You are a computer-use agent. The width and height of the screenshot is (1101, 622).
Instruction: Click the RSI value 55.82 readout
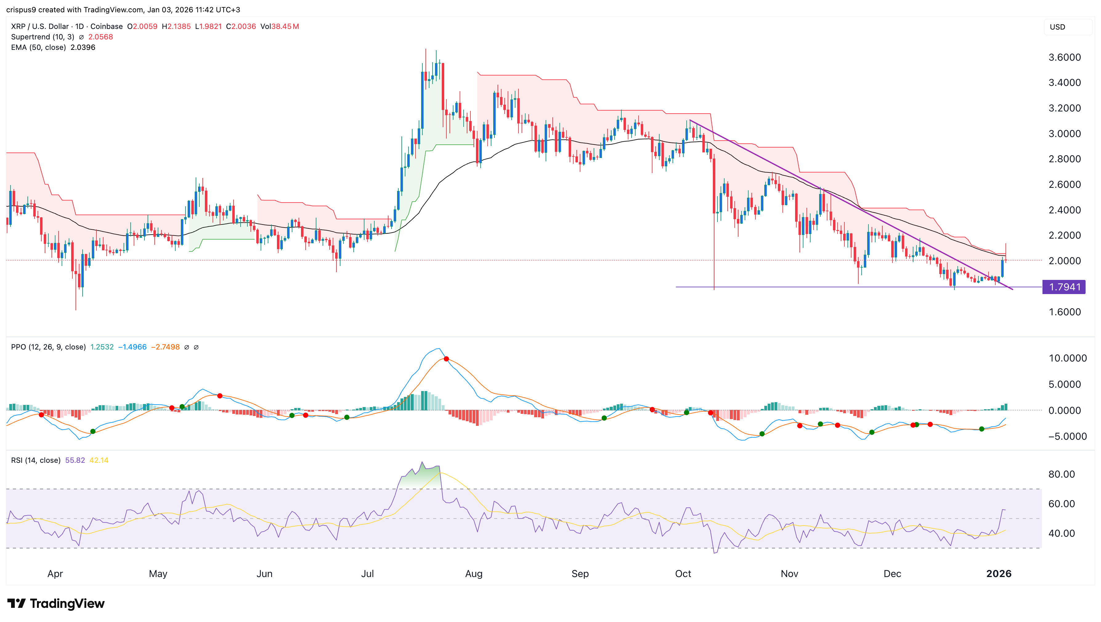pyautogui.click(x=76, y=460)
